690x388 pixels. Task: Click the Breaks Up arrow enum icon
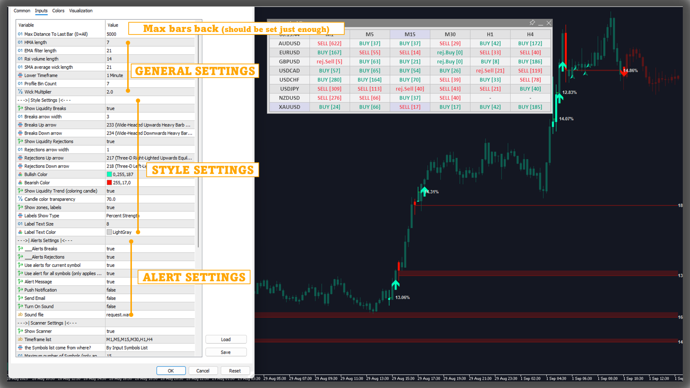(20, 125)
